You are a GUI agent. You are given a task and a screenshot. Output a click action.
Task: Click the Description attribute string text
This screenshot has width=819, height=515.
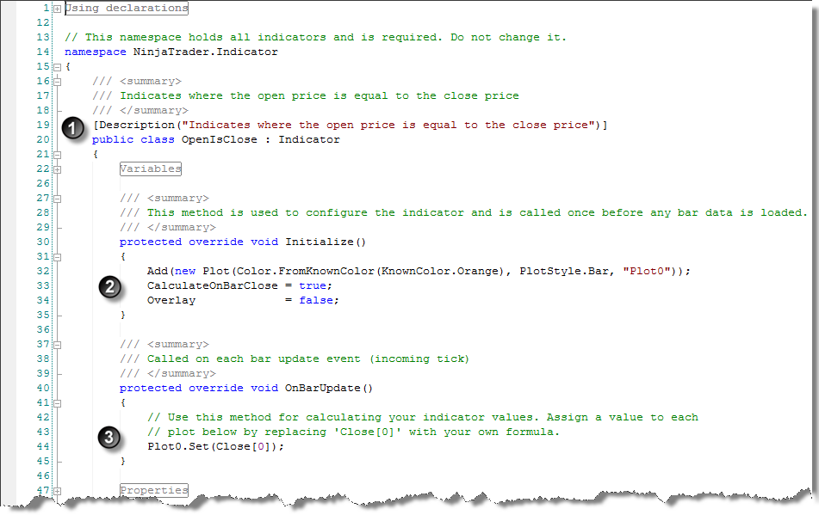tap(388, 125)
